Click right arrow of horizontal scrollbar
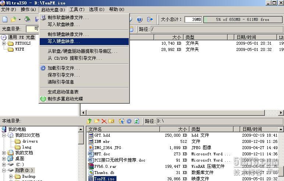 (x=281, y=113)
